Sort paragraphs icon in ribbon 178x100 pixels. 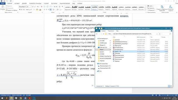(60, 7)
